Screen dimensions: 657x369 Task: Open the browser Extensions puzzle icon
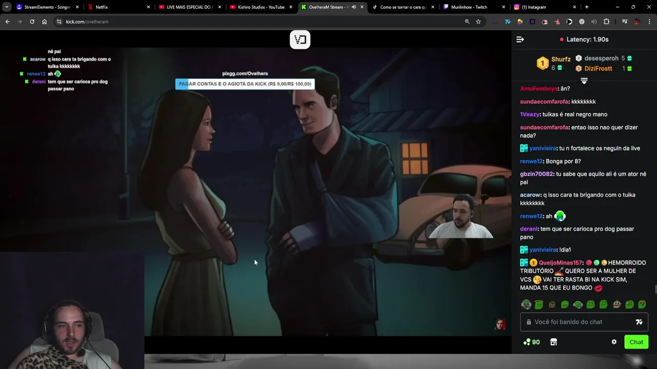click(x=607, y=22)
